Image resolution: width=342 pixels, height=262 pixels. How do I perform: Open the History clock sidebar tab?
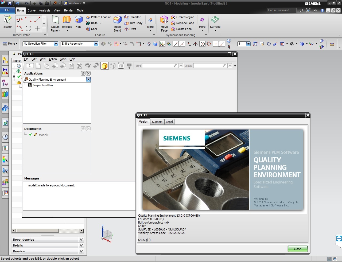click(5, 137)
